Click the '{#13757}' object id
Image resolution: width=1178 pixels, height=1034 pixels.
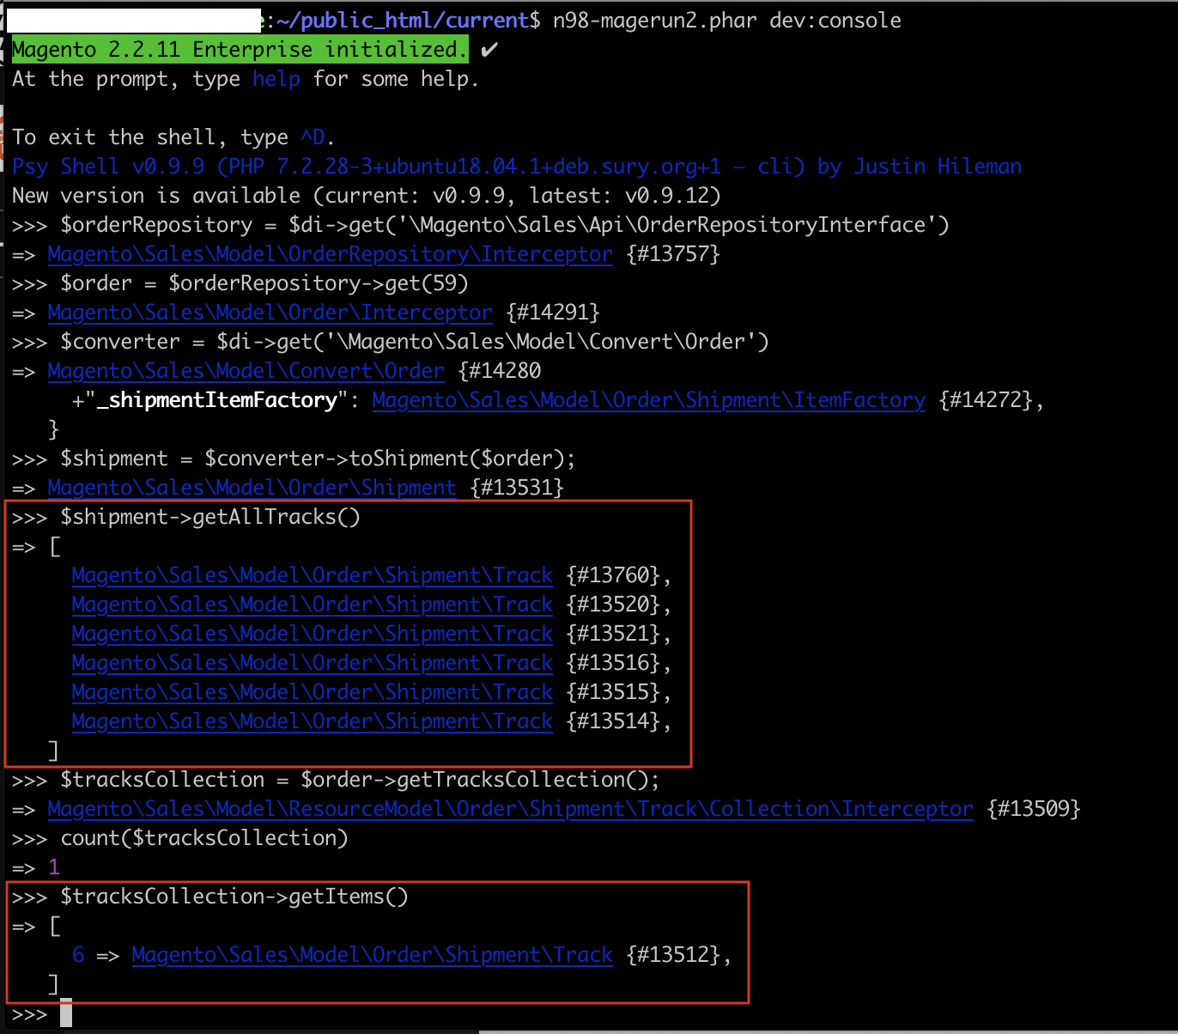(674, 254)
